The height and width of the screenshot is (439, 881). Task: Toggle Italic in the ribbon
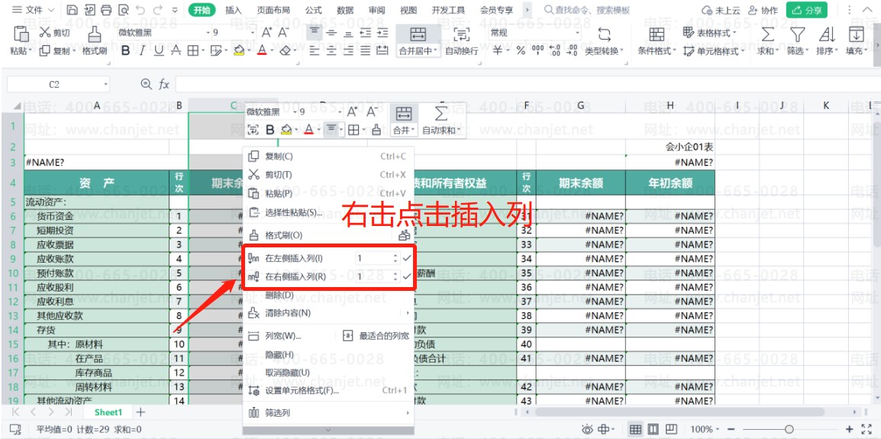point(142,51)
